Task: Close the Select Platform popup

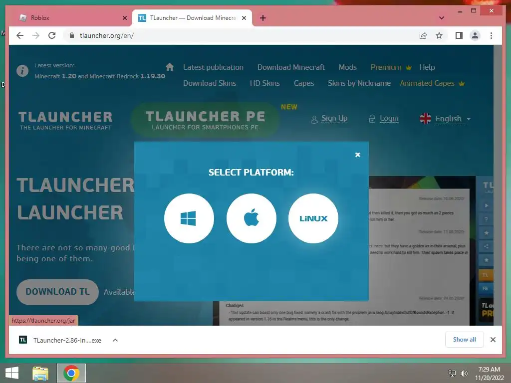Action: coord(357,155)
